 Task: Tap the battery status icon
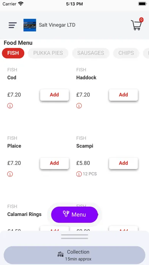[x=143, y=4]
